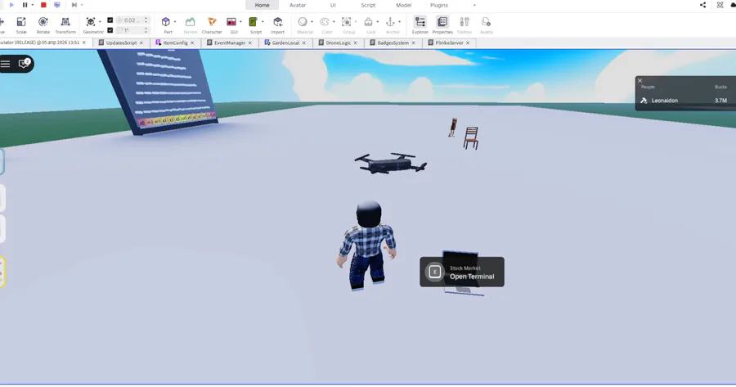Select the Transform tool
736x387 pixels.
point(65,25)
